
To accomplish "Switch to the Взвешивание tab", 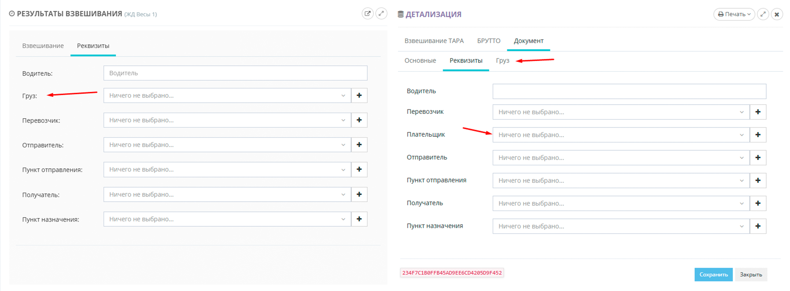I will (43, 46).
